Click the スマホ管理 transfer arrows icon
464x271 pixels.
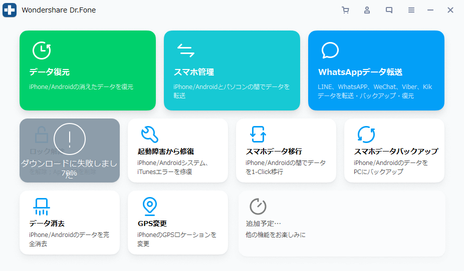(186, 50)
